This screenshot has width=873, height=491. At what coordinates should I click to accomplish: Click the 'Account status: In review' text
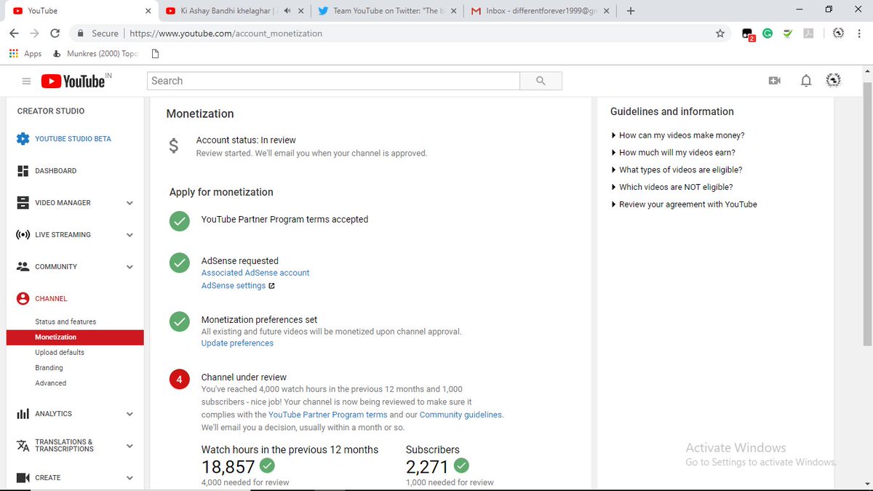246,140
